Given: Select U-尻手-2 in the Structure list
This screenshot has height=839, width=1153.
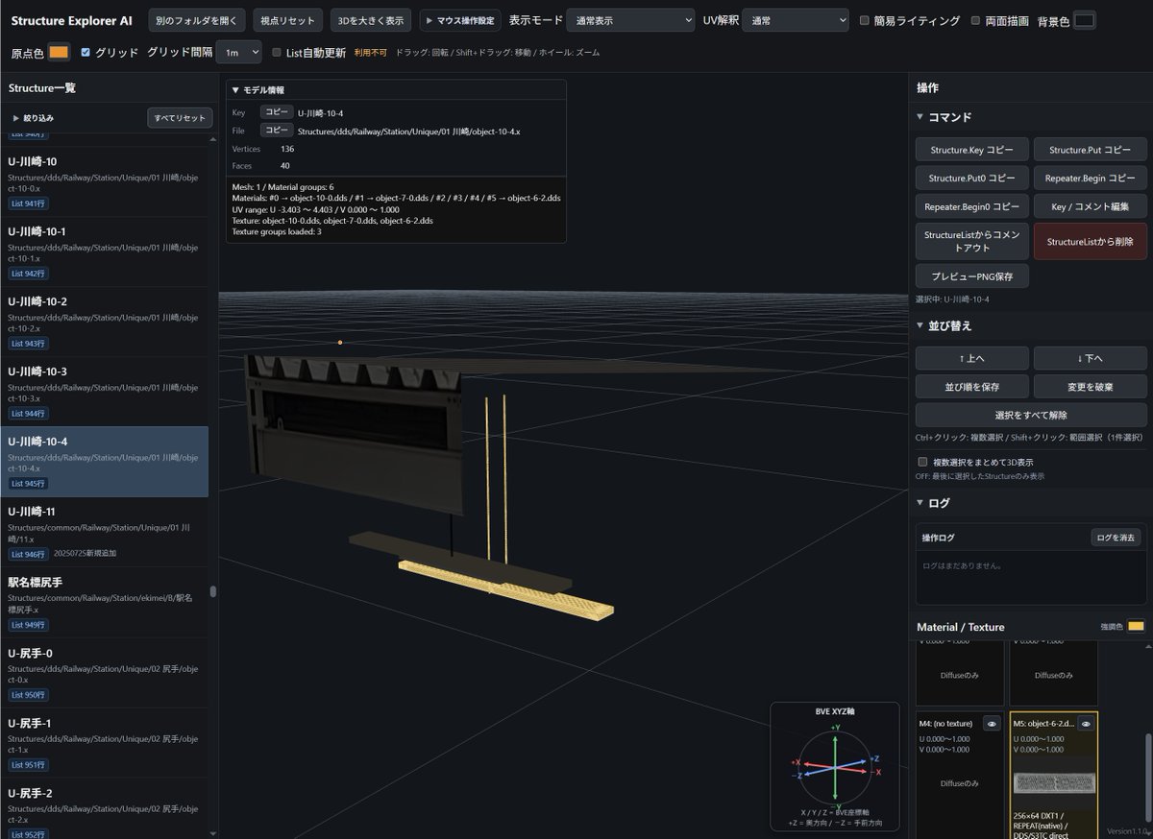Looking at the screenshot, I should point(104,808).
